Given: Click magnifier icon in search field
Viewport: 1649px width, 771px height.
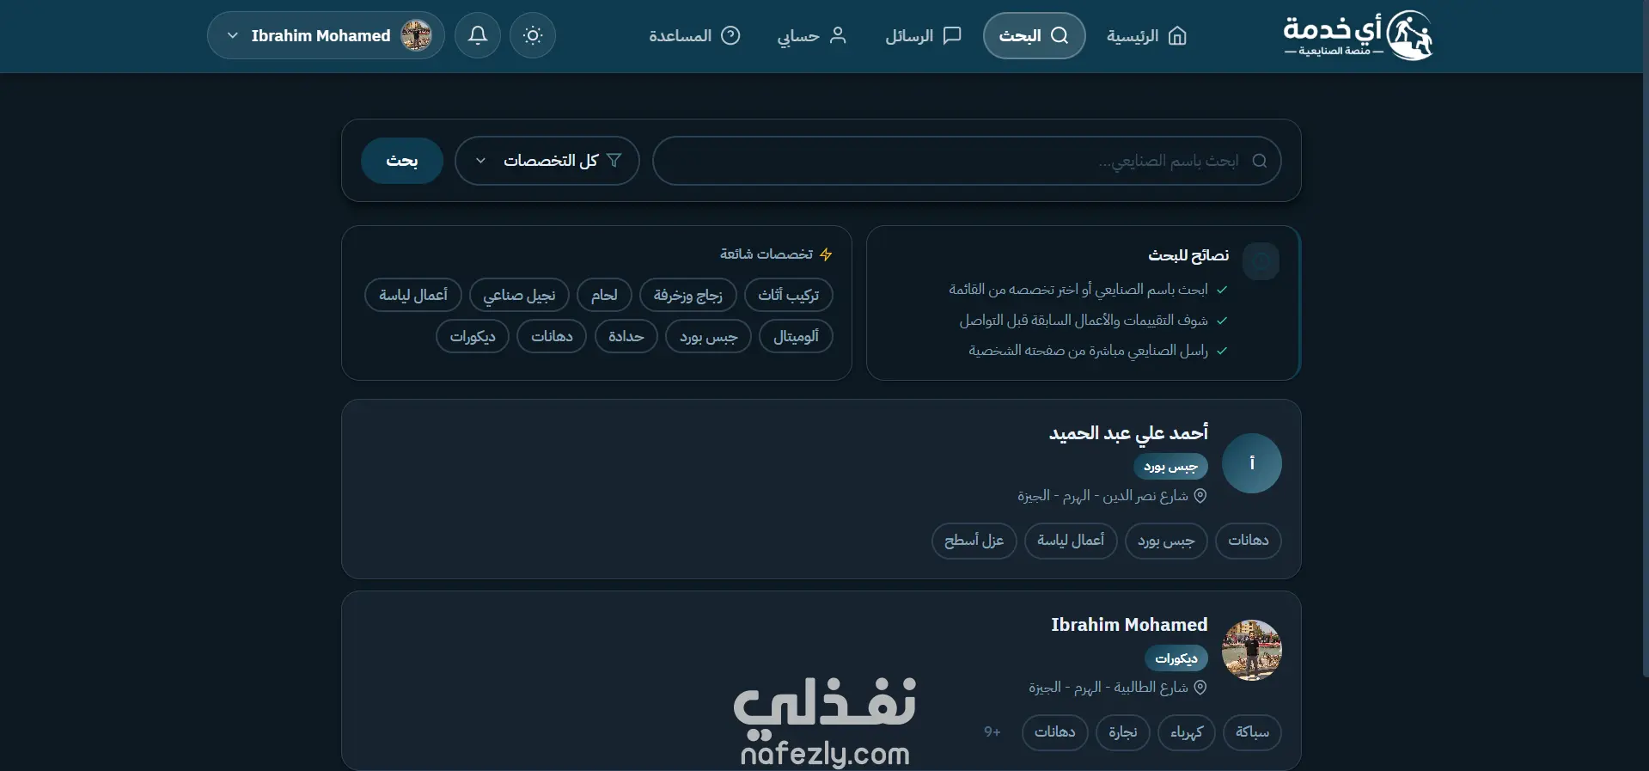Looking at the screenshot, I should [1260, 161].
